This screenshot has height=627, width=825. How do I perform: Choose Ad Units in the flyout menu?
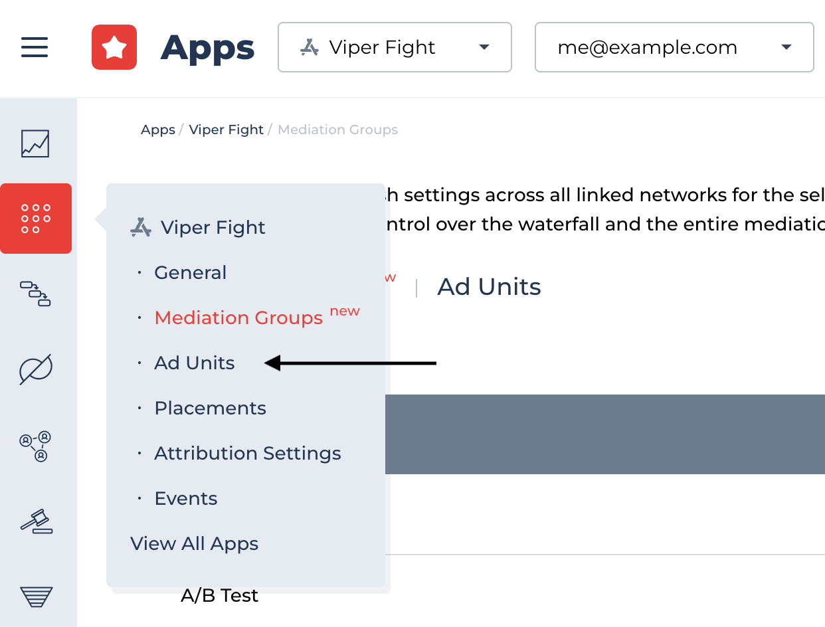pos(194,363)
